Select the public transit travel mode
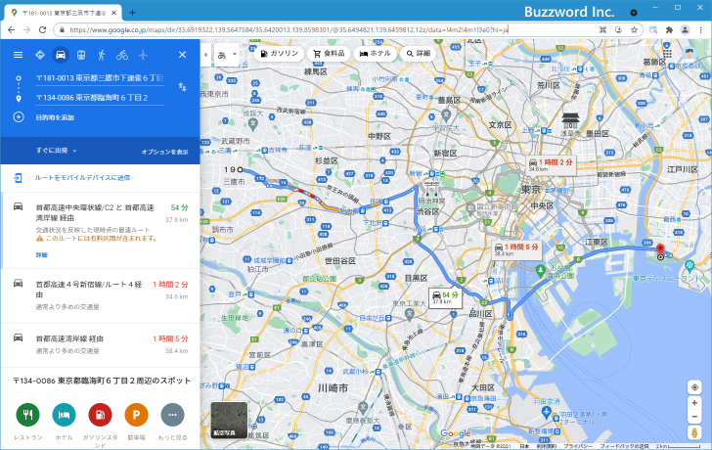The image size is (712, 450). coord(81,55)
